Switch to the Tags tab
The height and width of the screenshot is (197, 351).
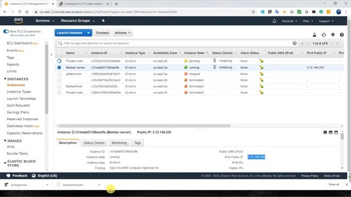138,143
